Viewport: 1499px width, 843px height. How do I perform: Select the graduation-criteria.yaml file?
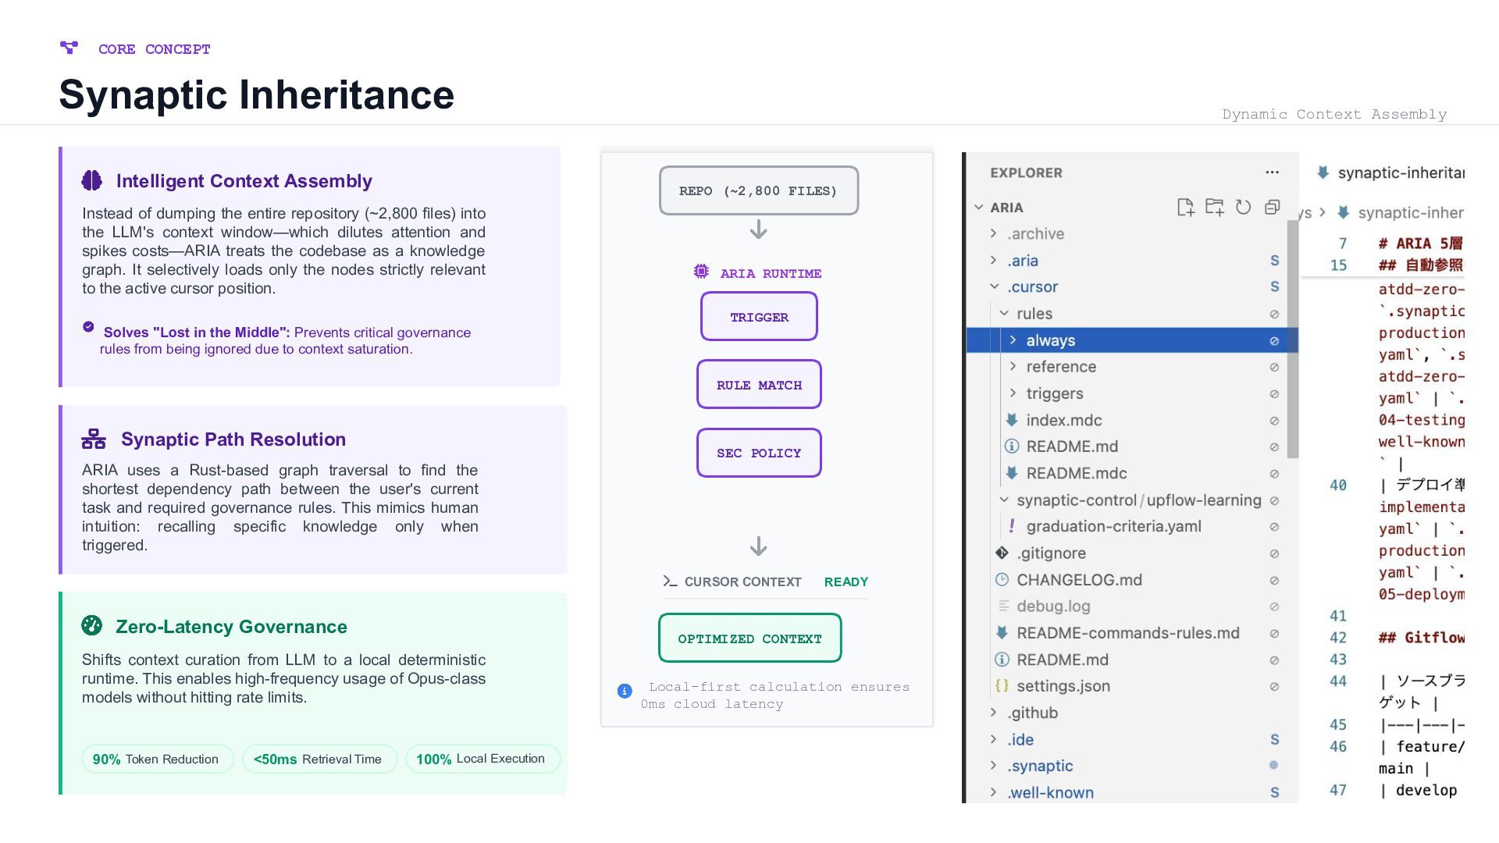coord(1113,526)
